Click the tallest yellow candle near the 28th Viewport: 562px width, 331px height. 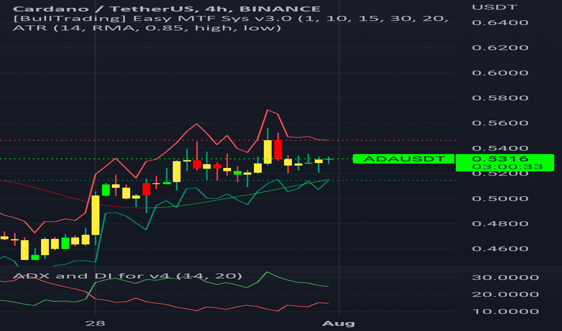coord(96,215)
